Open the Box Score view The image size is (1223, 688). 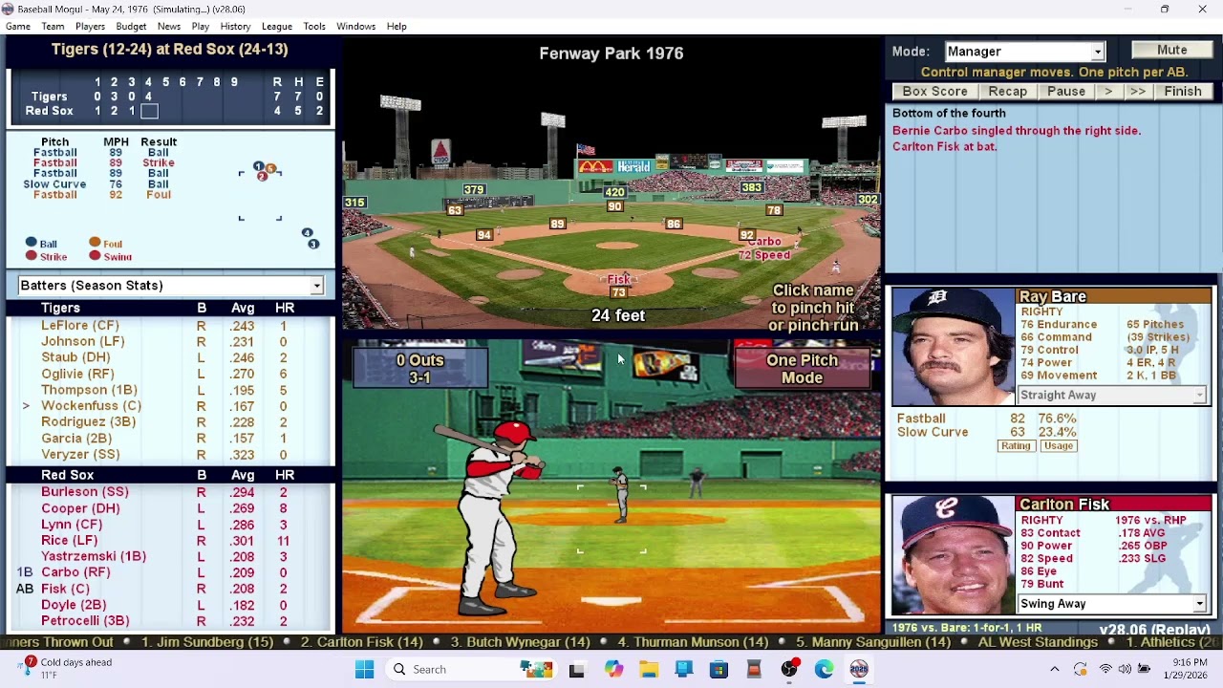(934, 92)
